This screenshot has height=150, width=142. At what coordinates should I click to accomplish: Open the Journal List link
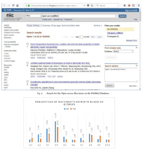58,19
